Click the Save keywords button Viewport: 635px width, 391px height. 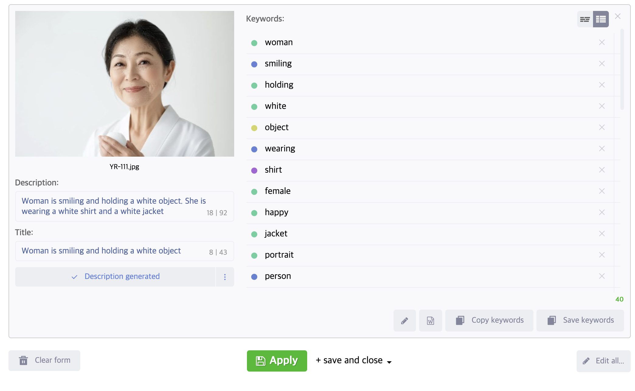pos(580,321)
